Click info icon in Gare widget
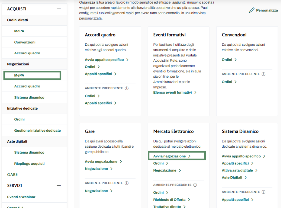Image resolution: width=281 pixels, height=208 pixels. click(126, 183)
